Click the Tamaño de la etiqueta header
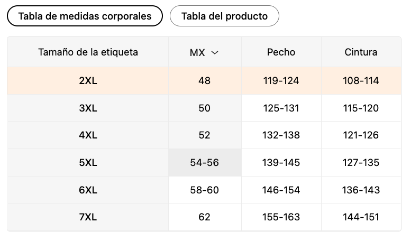 click(x=88, y=52)
